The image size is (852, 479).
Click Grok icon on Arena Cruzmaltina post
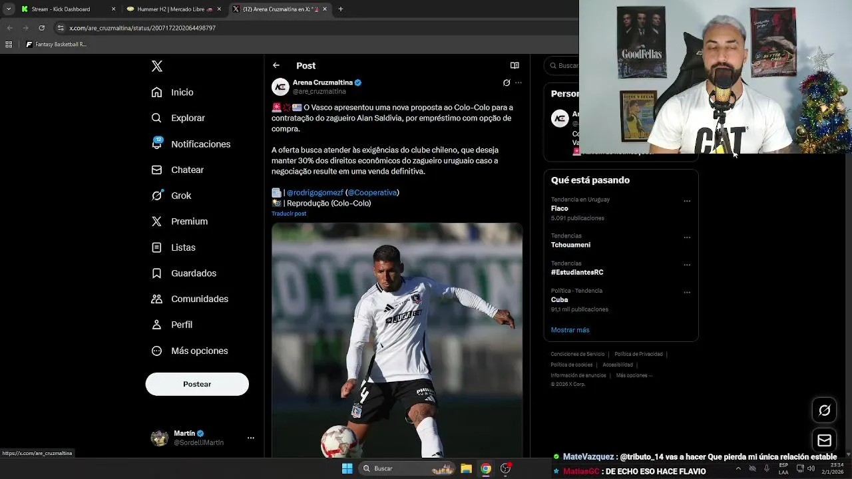tap(507, 82)
